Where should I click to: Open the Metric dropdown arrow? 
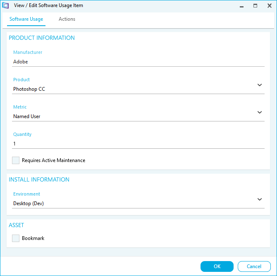pos(260,112)
